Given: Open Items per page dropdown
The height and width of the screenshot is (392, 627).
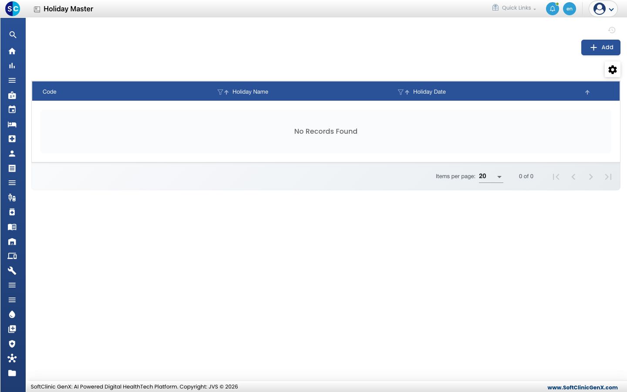Looking at the screenshot, I should pyautogui.click(x=491, y=176).
